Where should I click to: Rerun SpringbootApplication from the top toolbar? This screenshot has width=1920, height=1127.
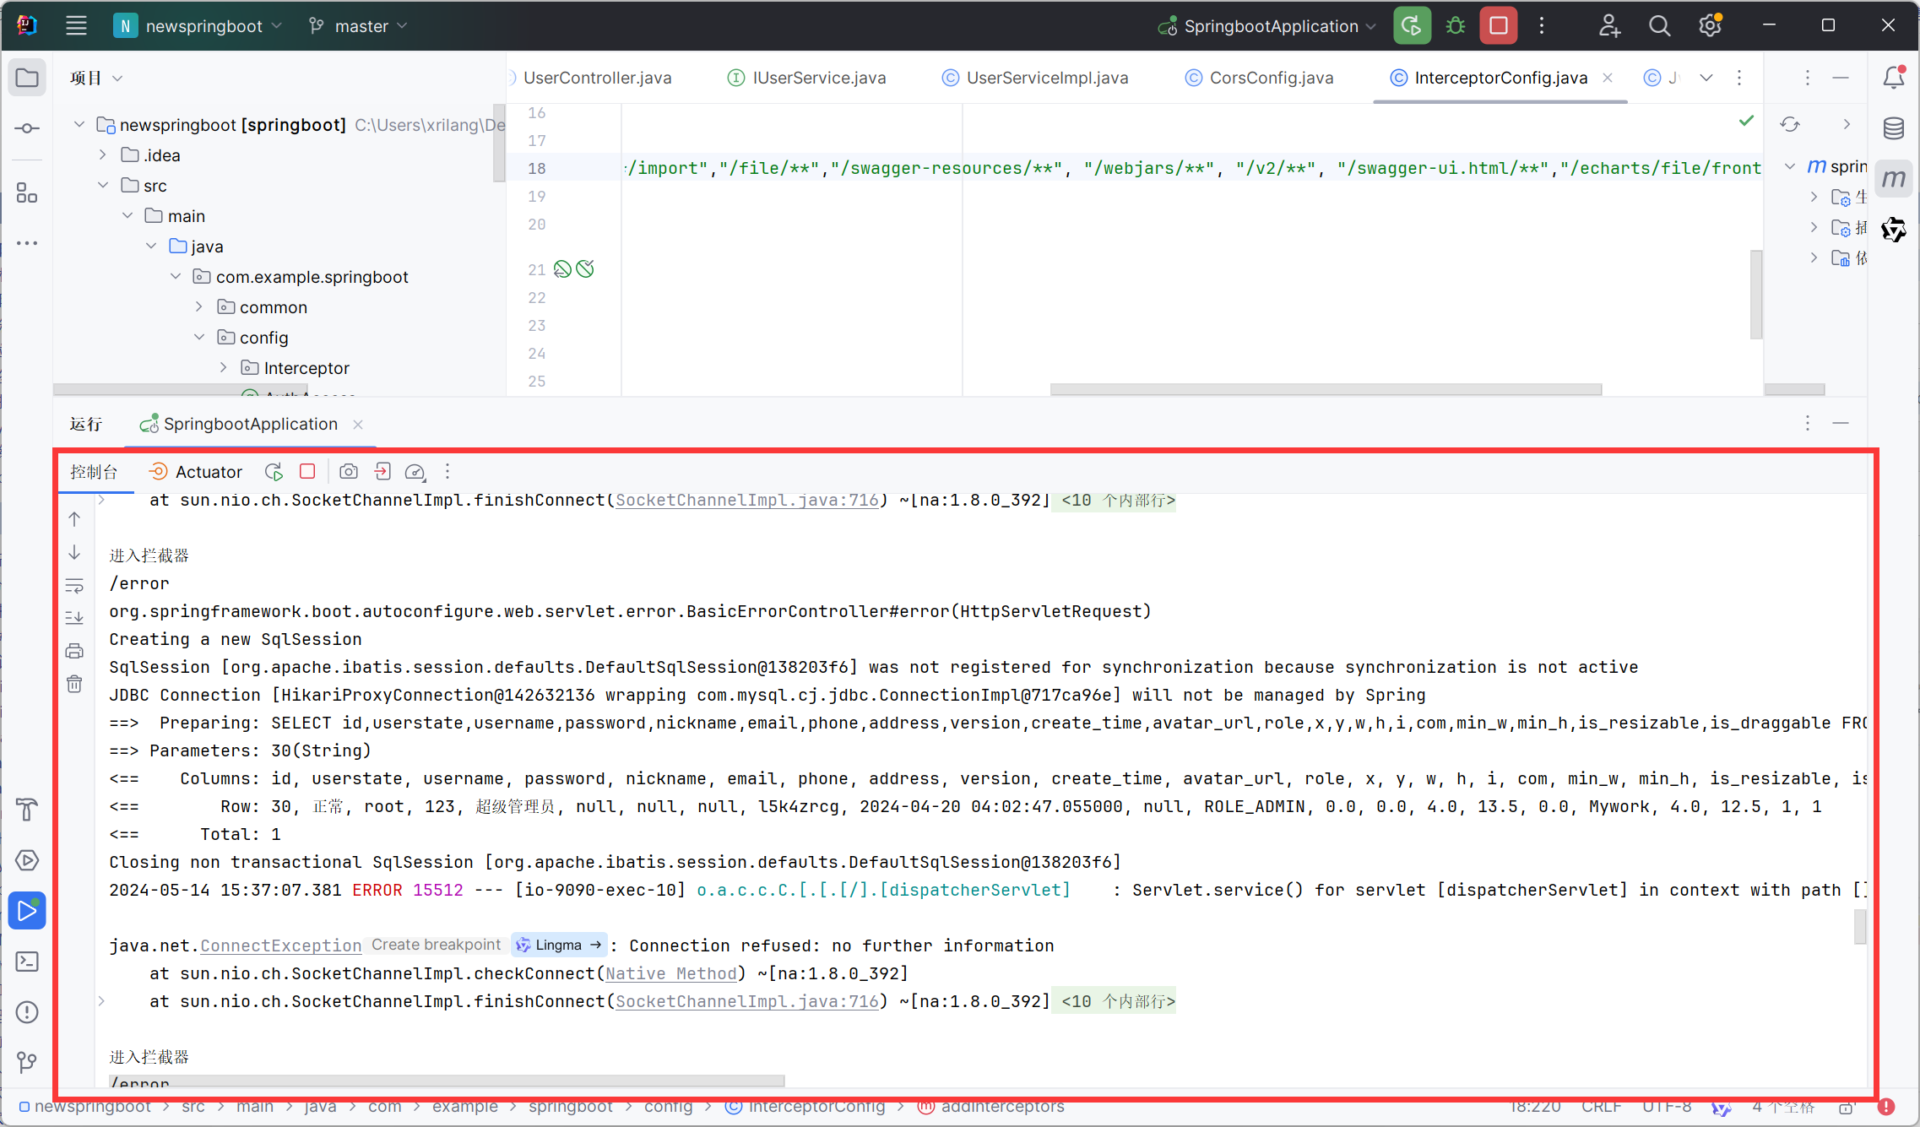point(1412,26)
